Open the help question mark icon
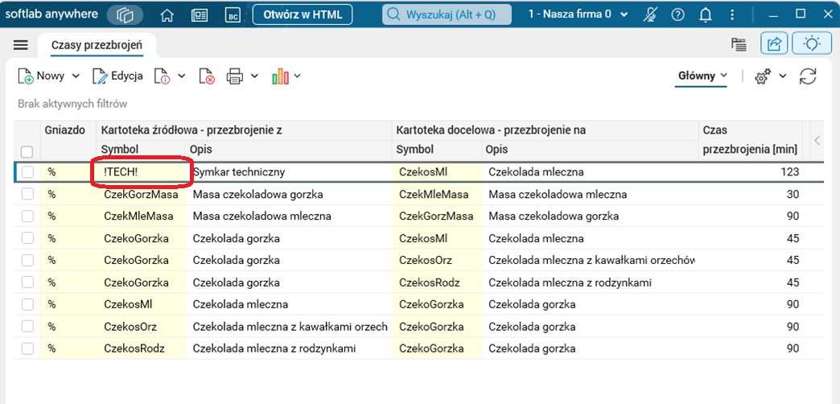The width and height of the screenshot is (840, 404). (677, 14)
